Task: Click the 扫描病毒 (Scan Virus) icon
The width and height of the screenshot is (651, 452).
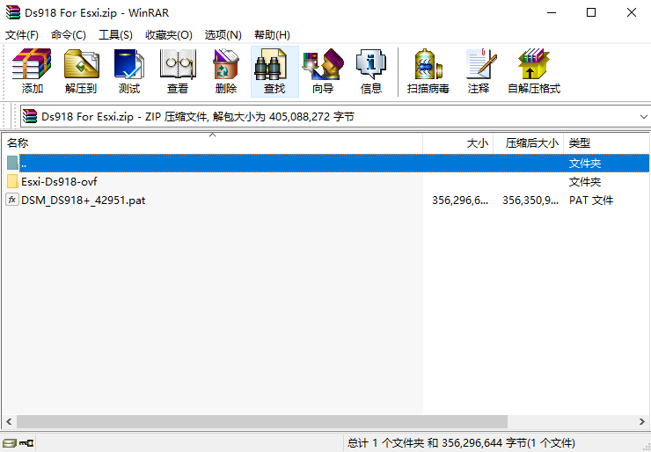Action: point(428,64)
